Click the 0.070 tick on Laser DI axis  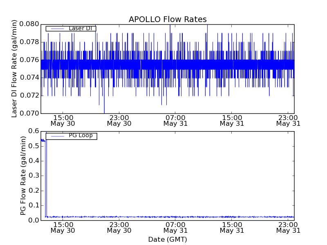point(29,113)
